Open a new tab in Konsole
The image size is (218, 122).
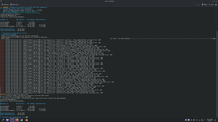pyautogui.click(x=5, y=5)
